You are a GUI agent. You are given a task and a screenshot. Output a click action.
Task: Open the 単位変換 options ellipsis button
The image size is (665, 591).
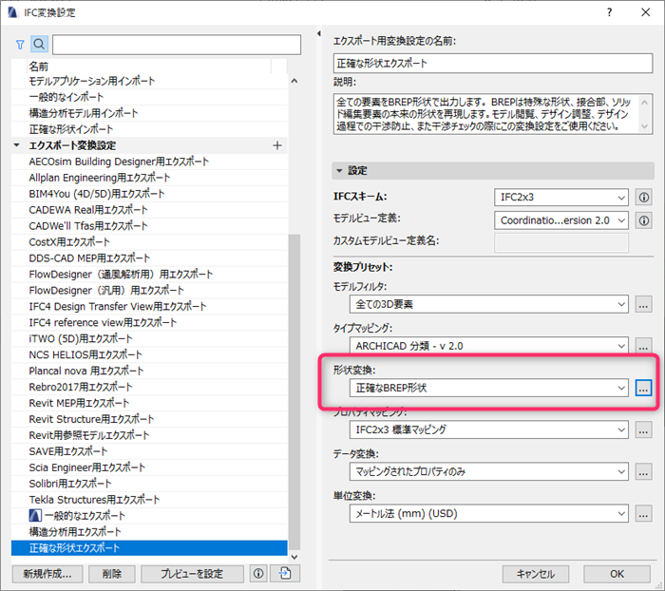[x=643, y=514]
